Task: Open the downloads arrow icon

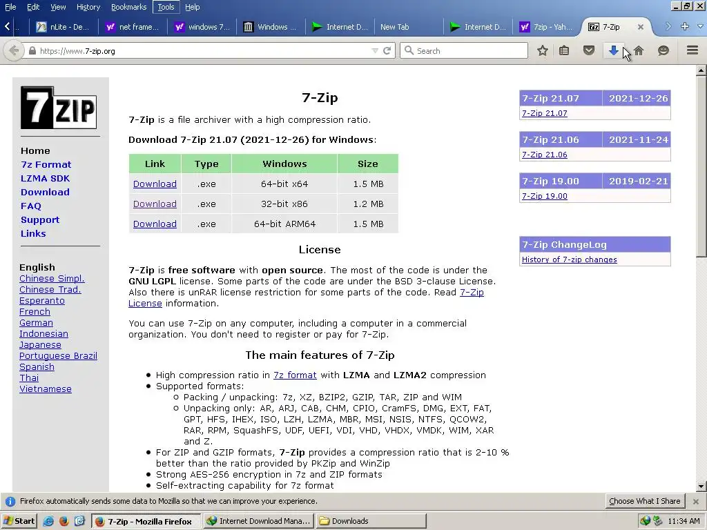Action: click(613, 50)
